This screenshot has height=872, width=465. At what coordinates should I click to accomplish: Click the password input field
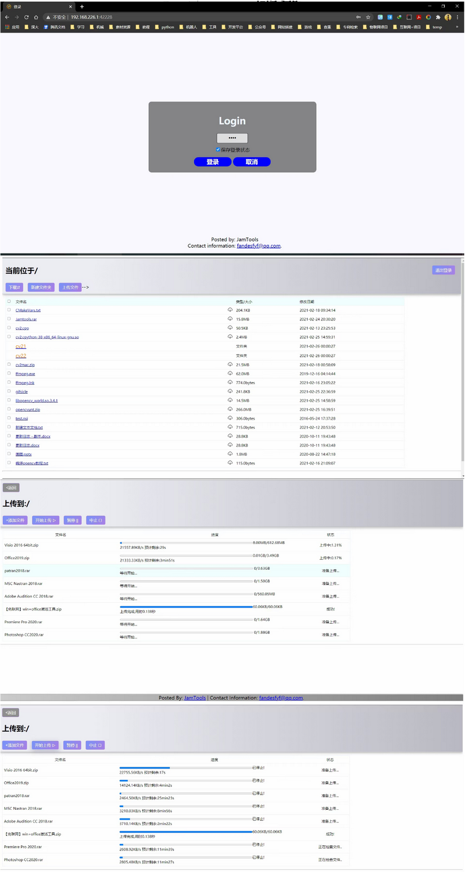point(232,138)
